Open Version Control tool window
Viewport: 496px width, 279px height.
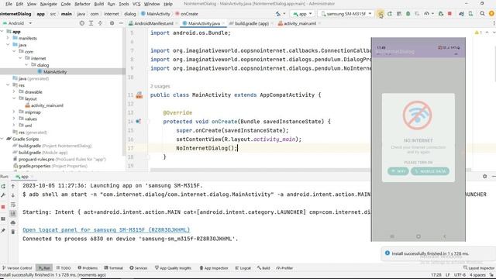point(17,268)
